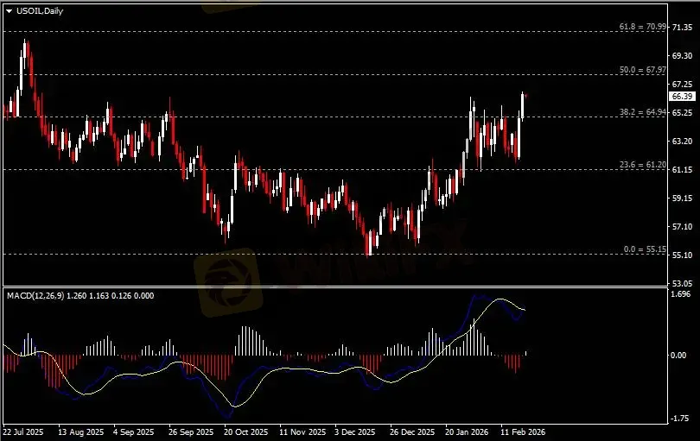Click the chart-shift triangle beside USOIL,Daily
This screenshot has height=441, width=700.
[8, 12]
